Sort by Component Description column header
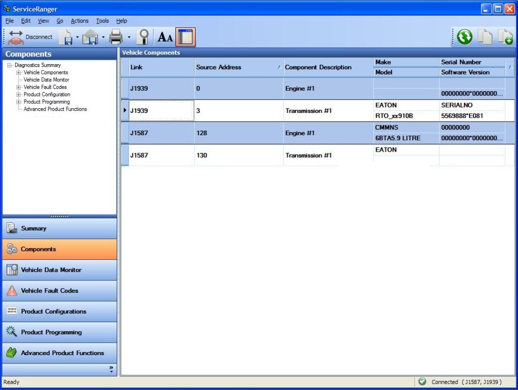 click(328, 67)
